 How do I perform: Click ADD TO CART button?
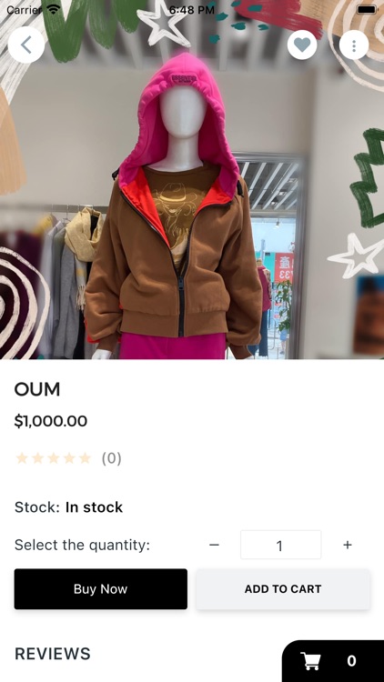pos(283,589)
